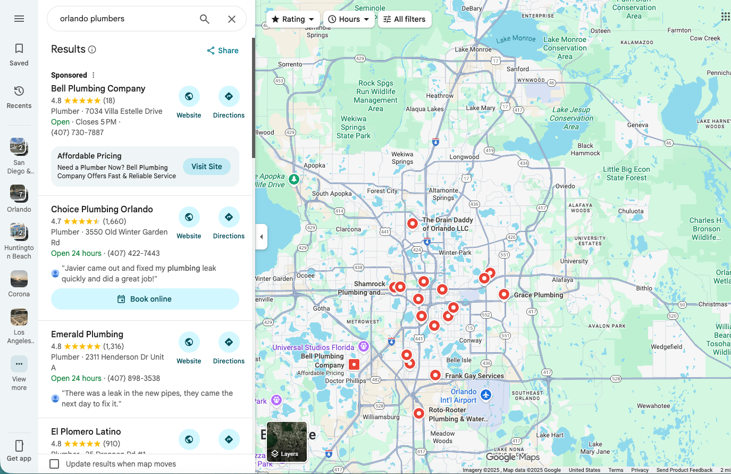Open the All filters menu
The width and height of the screenshot is (731, 474).
pos(405,19)
